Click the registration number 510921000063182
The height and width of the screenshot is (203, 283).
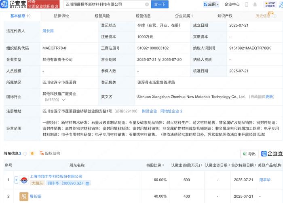point(153,48)
